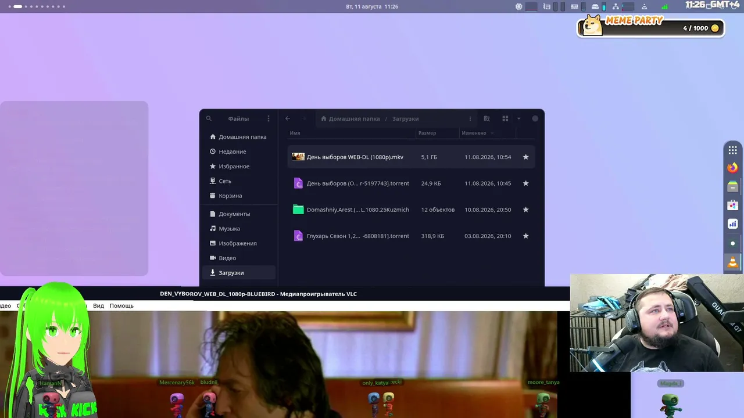Open Корзина in the sidebar
Screen dimensions: 744x418
[x=239, y=196]
